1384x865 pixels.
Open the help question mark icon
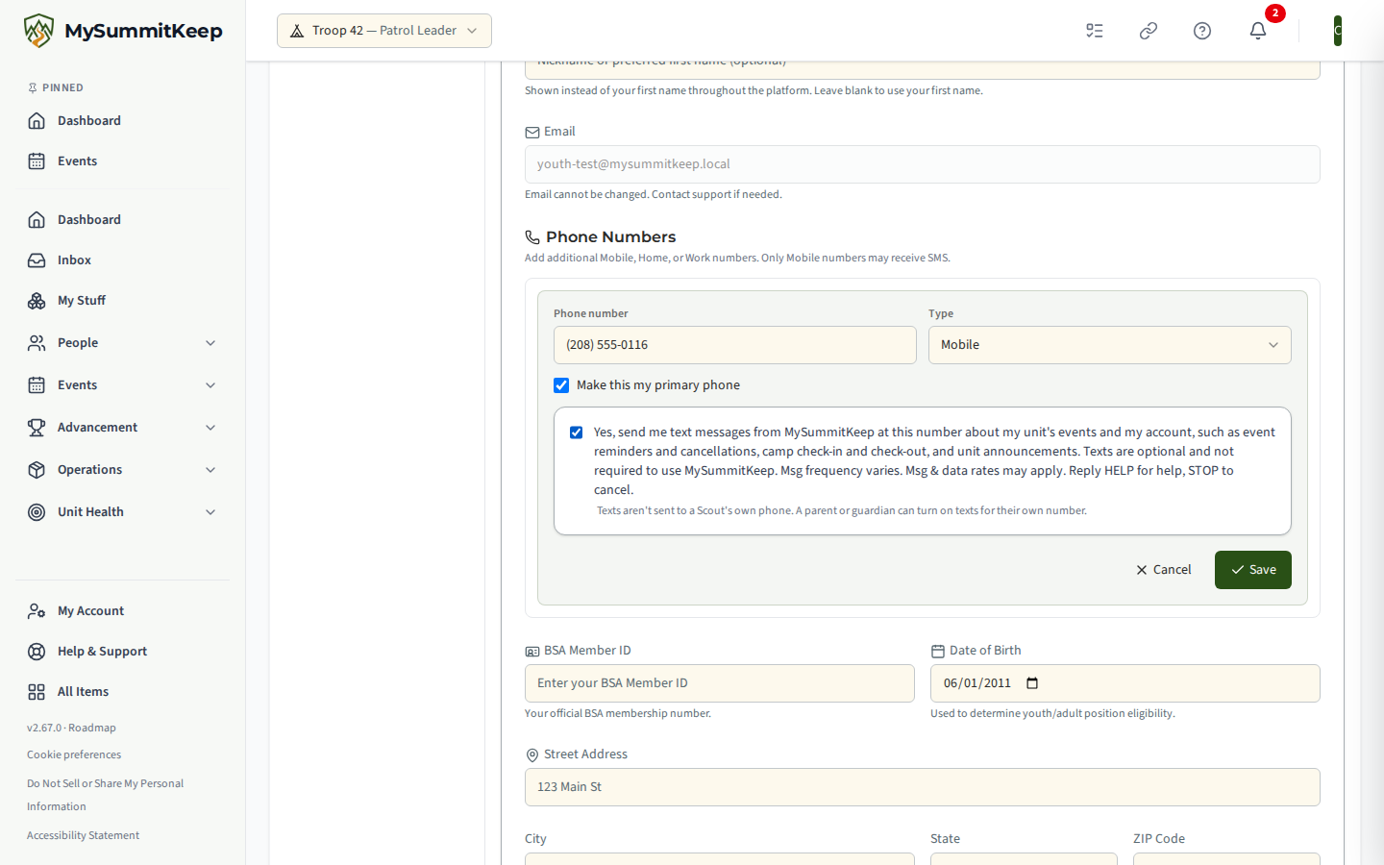[1202, 31]
